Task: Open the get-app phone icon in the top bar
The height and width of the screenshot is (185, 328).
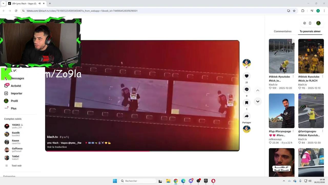Action: point(310,23)
